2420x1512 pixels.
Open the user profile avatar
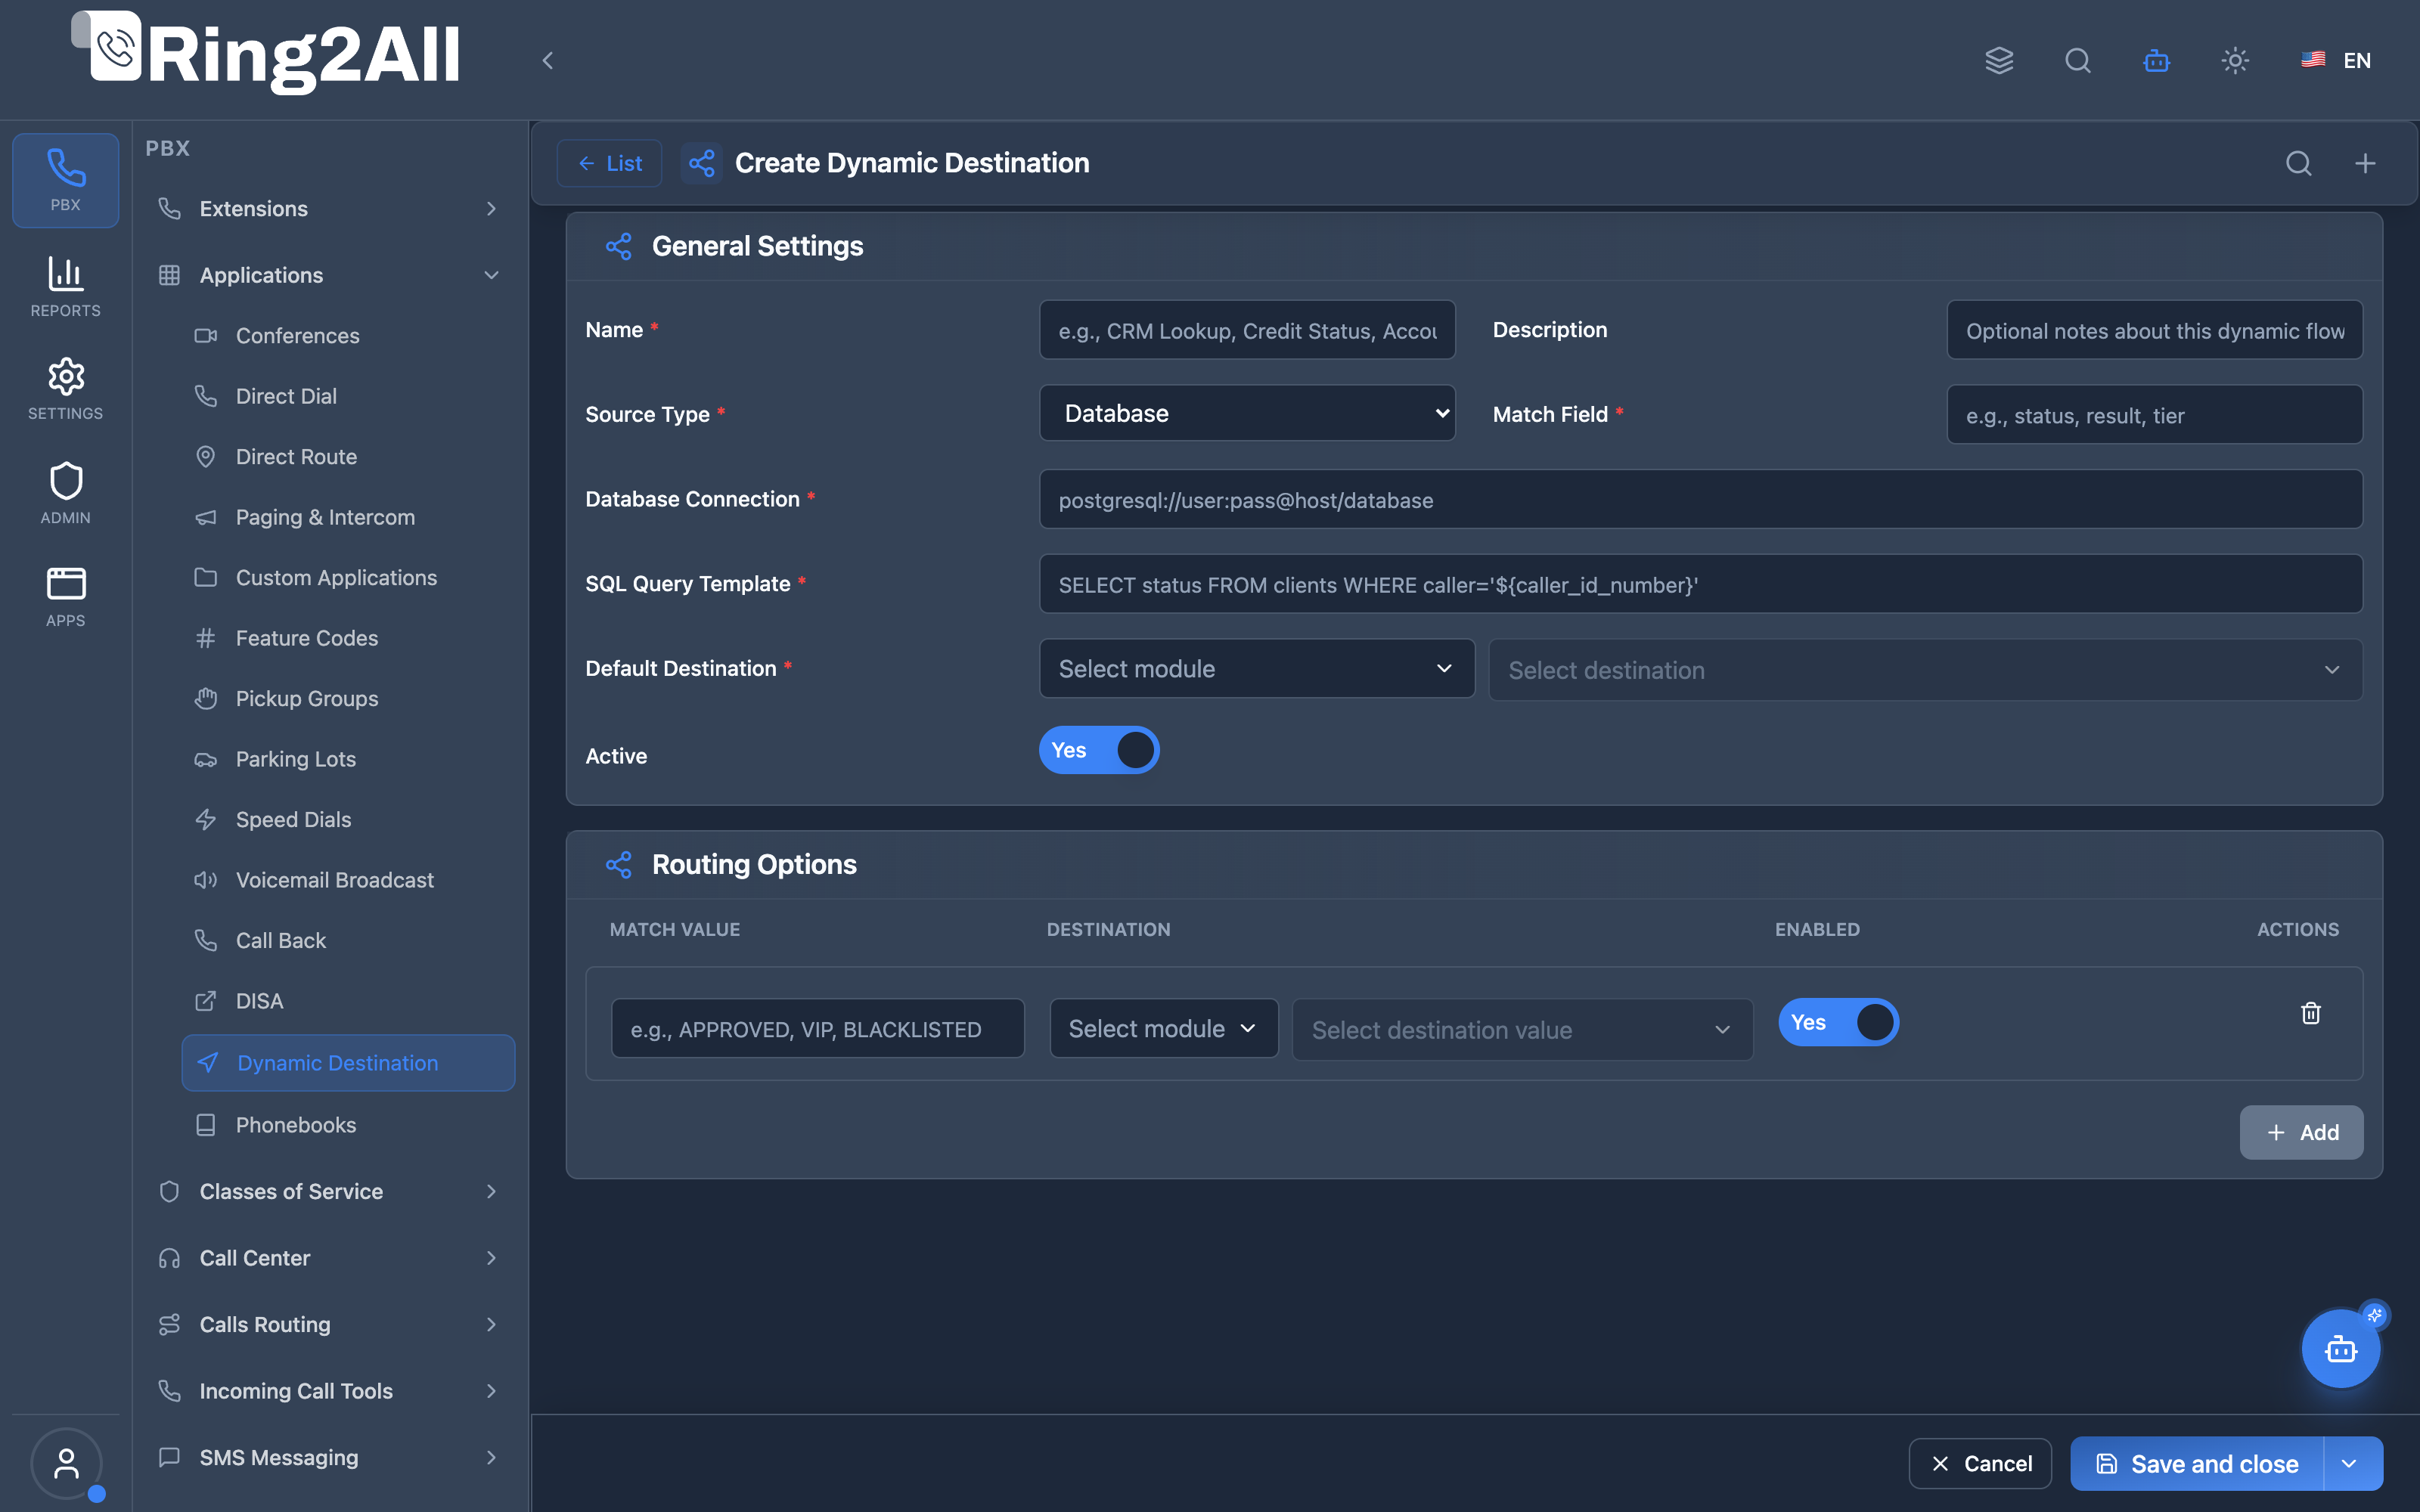click(66, 1463)
